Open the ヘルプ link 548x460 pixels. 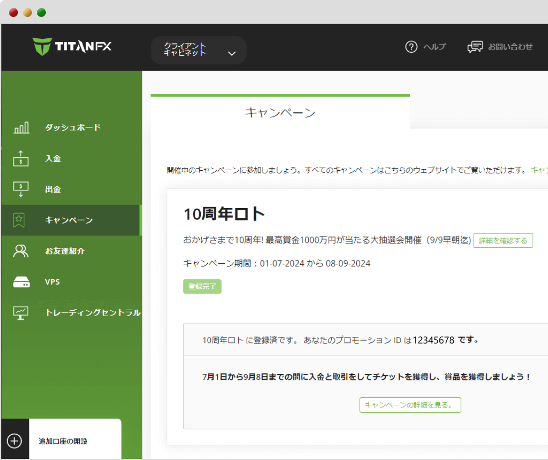435,47
